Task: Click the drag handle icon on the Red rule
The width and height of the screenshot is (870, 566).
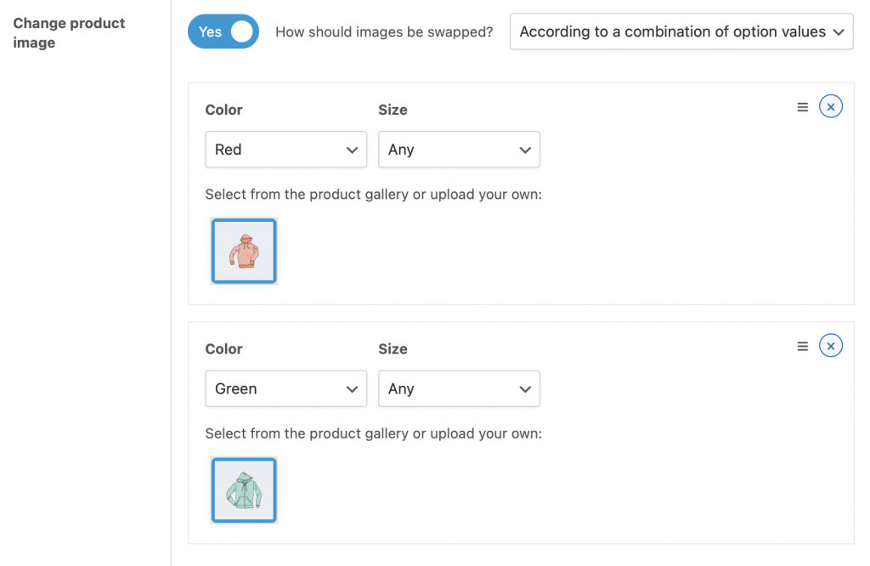Action: [x=802, y=106]
